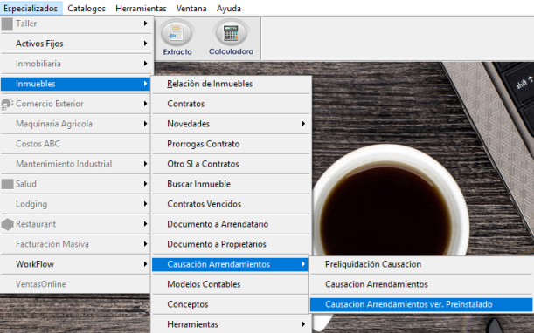The width and height of the screenshot is (534, 333).
Task: Select Facturación Masiva entry
Action: tap(76, 244)
